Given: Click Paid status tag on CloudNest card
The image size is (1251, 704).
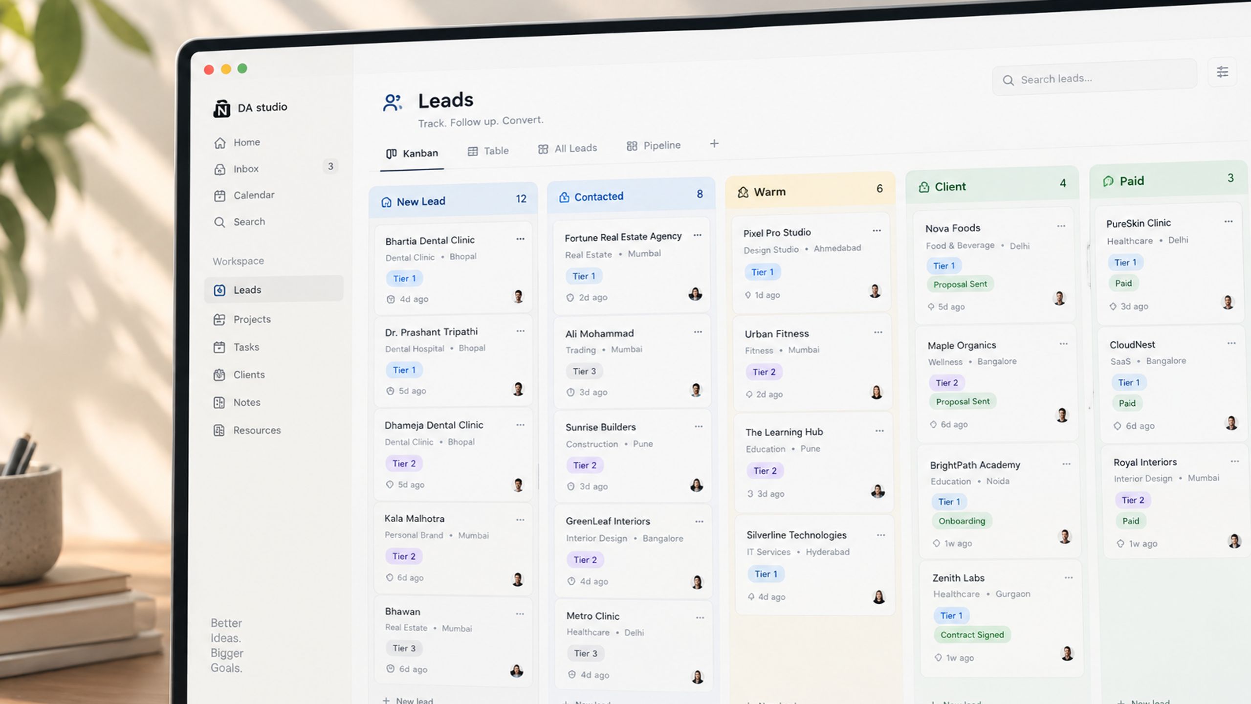Looking at the screenshot, I should pos(1127,403).
